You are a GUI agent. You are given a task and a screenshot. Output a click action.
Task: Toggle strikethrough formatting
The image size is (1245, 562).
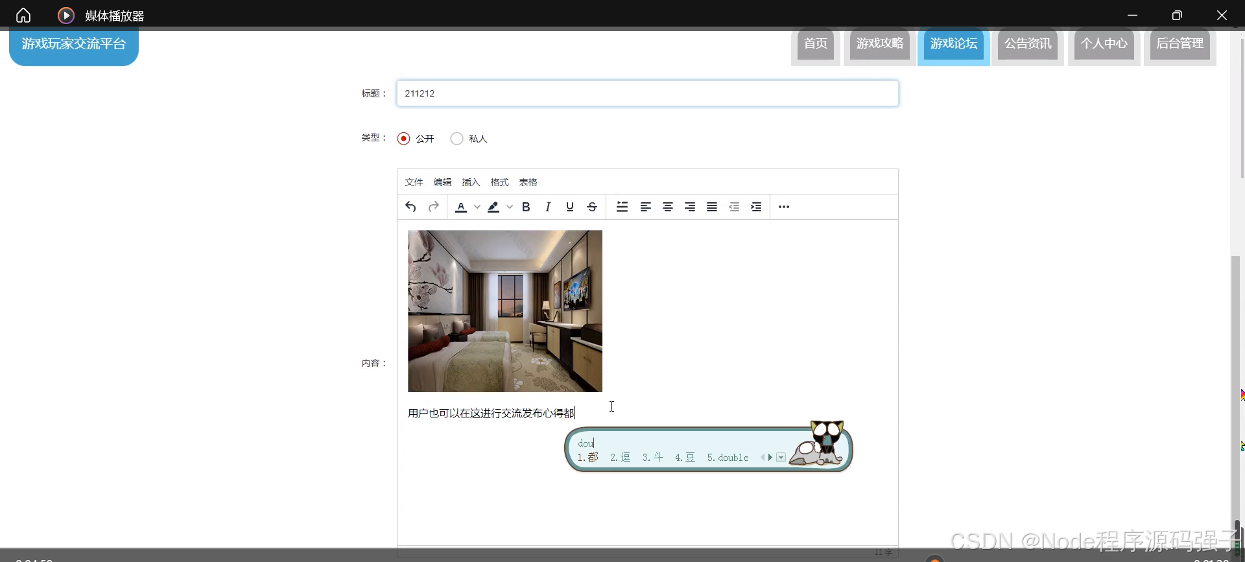coord(592,207)
